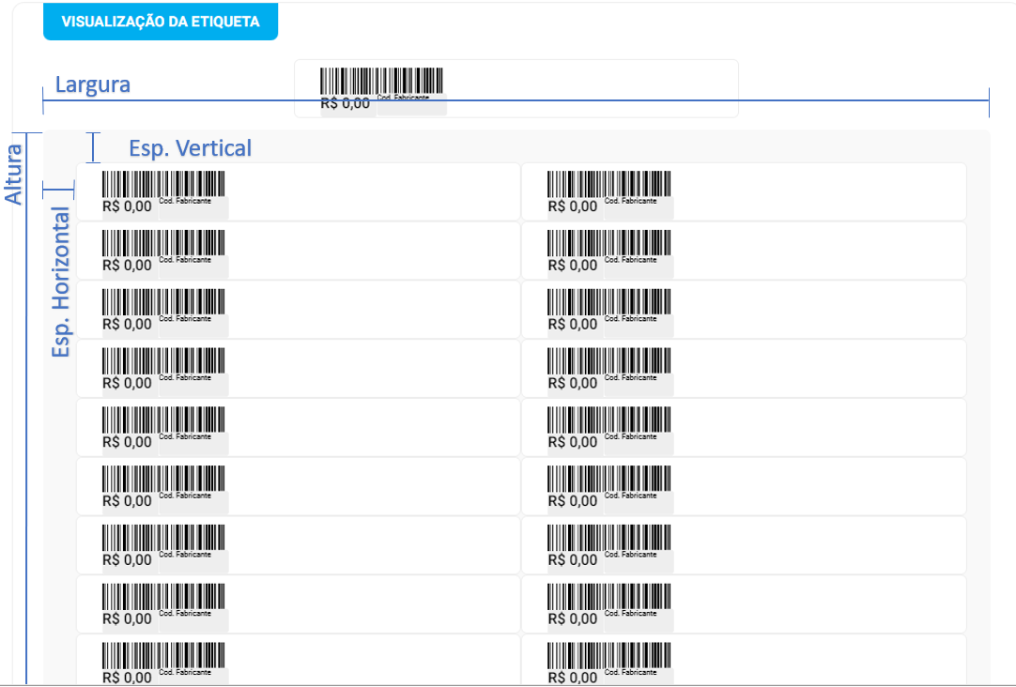Viewport: 1016px width, 687px height.
Task: Click the barcode in fifth row, right label
Action: [609, 420]
